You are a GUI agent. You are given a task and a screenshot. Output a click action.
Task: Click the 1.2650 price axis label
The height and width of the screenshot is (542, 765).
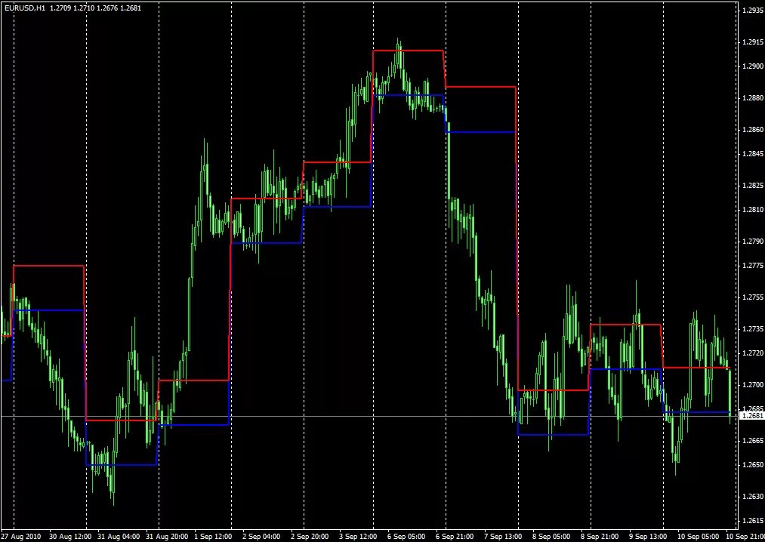[x=753, y=465]
